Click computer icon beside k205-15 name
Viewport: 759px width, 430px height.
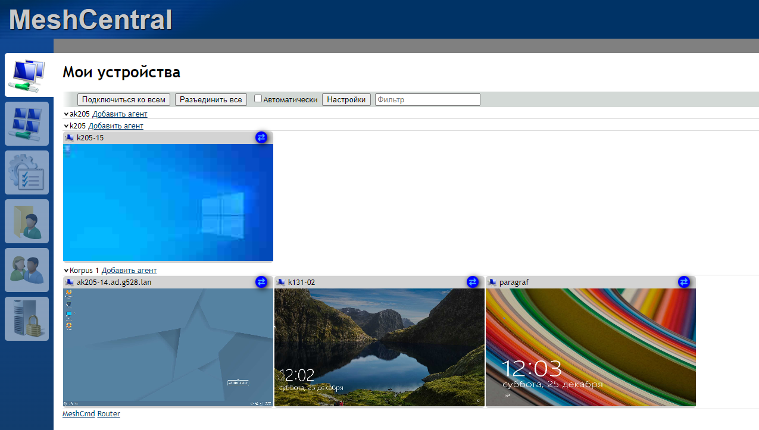click(x=70, y=137)
